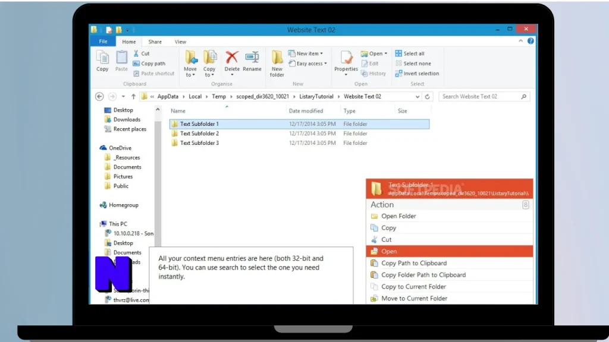Open the Copy to folder dropdown
The image size is (609, 342).
click(209, 64)
